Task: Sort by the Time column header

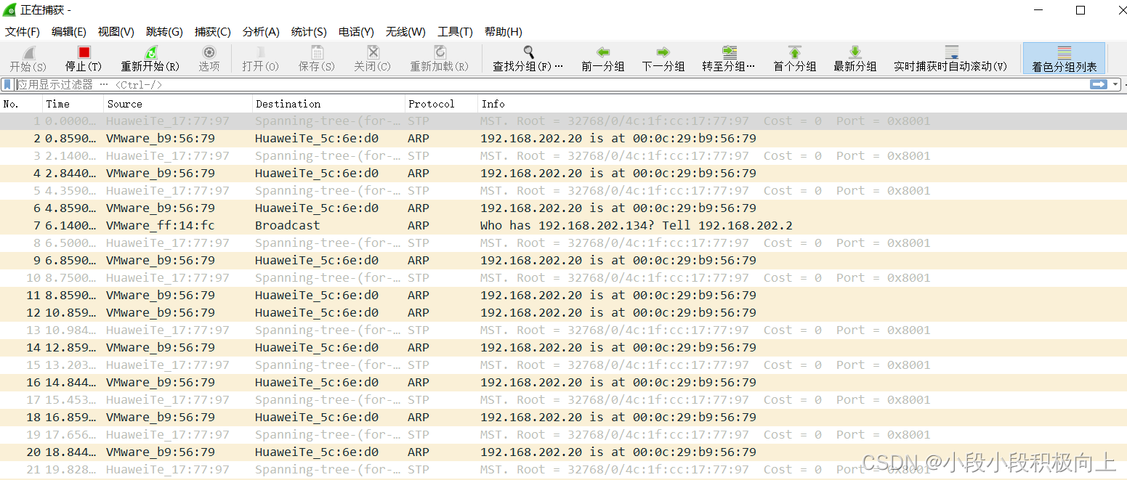Action: [x=73, y=104]
